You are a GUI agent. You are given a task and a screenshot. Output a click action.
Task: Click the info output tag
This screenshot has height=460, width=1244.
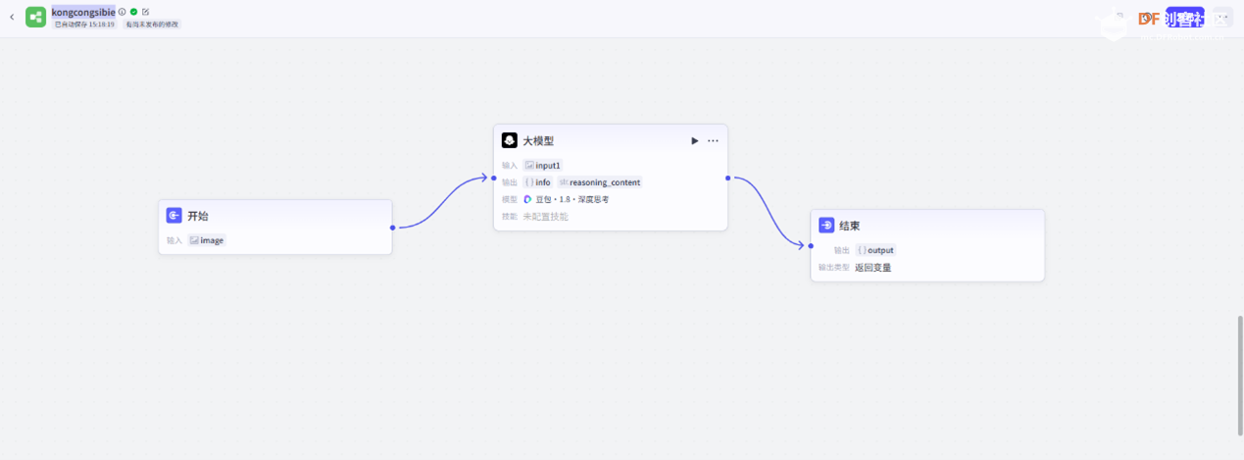538,182
